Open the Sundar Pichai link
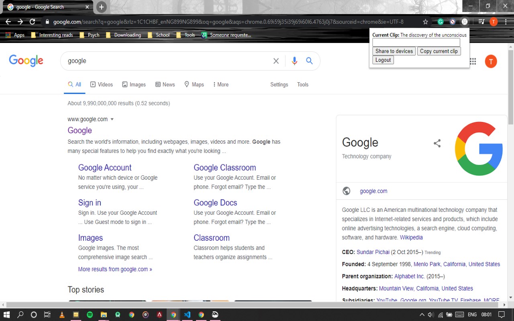The height and width of the screenshot is (321, 514). [373, 252]
